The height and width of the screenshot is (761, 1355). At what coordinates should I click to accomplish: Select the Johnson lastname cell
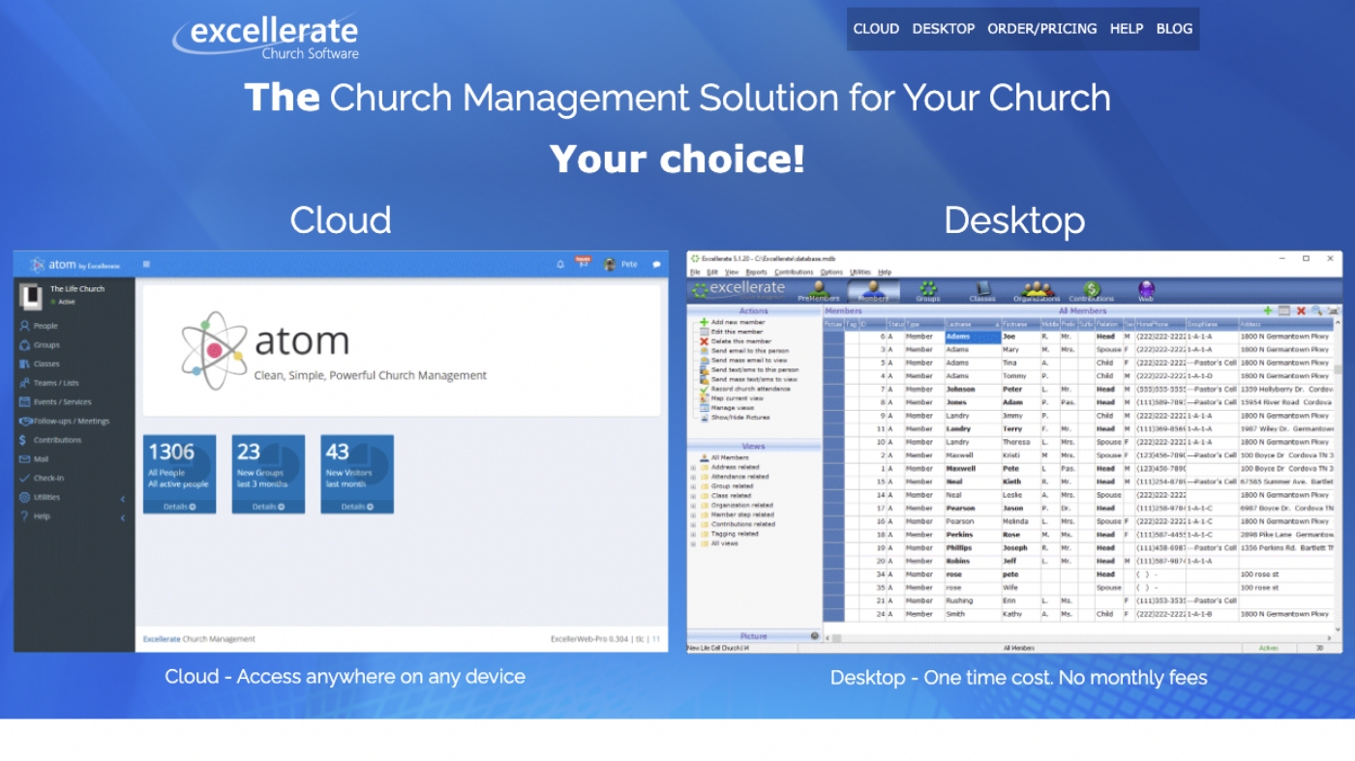tap(973, 390)
